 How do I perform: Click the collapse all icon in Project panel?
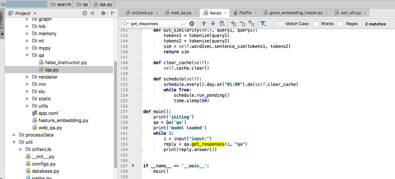[92, 13]
